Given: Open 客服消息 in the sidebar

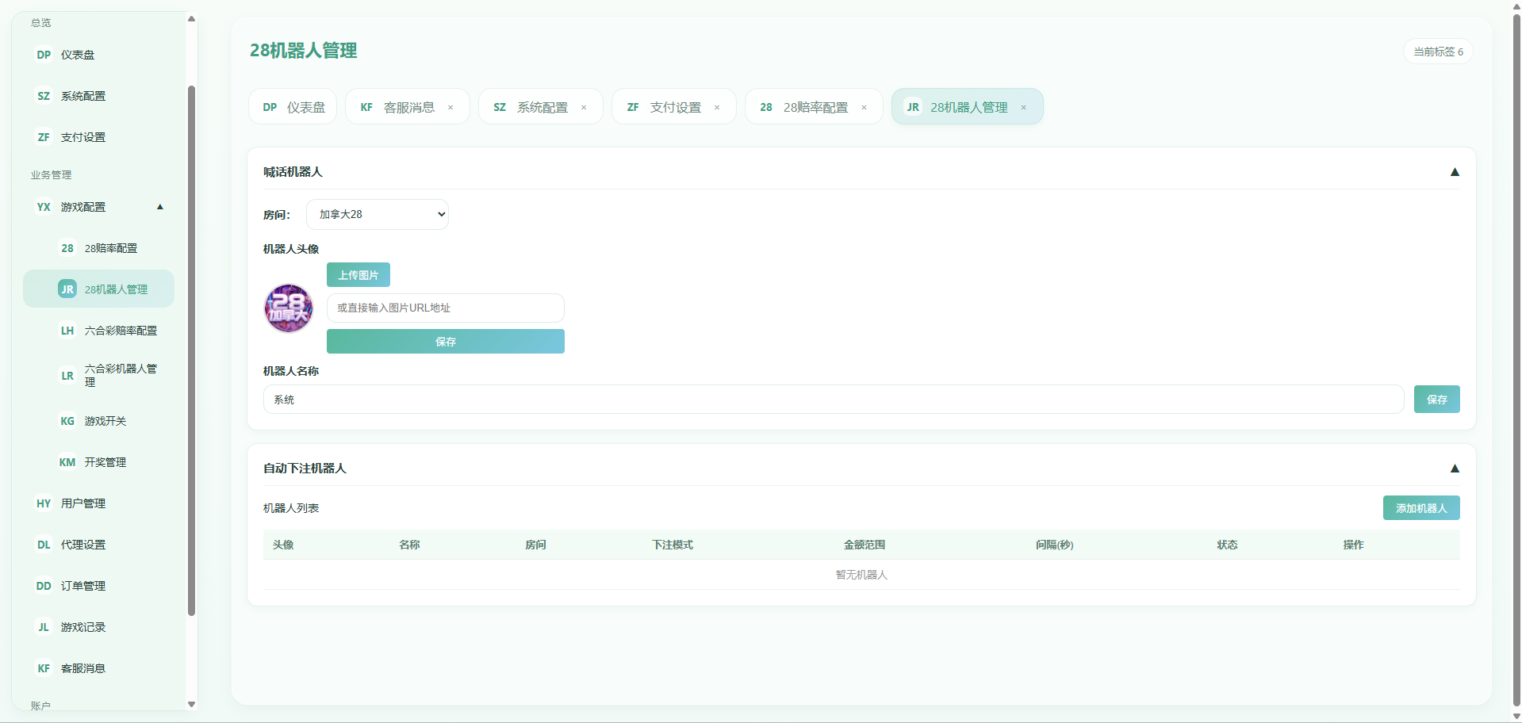Looking at the screenshot, I should (98, 668).
